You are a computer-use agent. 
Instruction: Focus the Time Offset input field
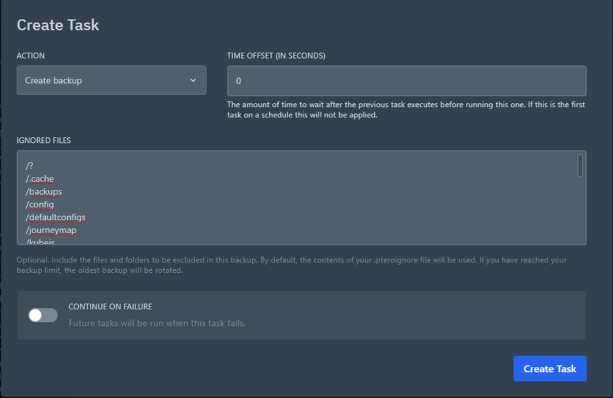[x=407, y=81]
